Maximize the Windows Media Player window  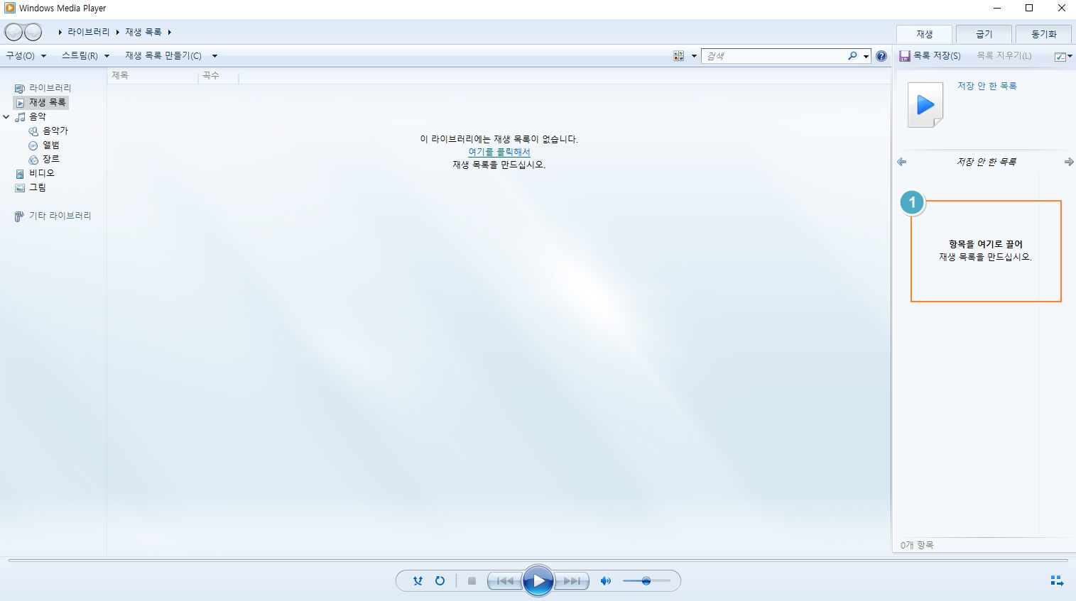pos(1029,9)
